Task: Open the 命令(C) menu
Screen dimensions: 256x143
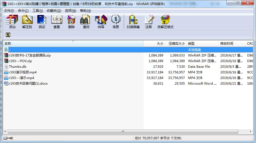Action: 23,11
